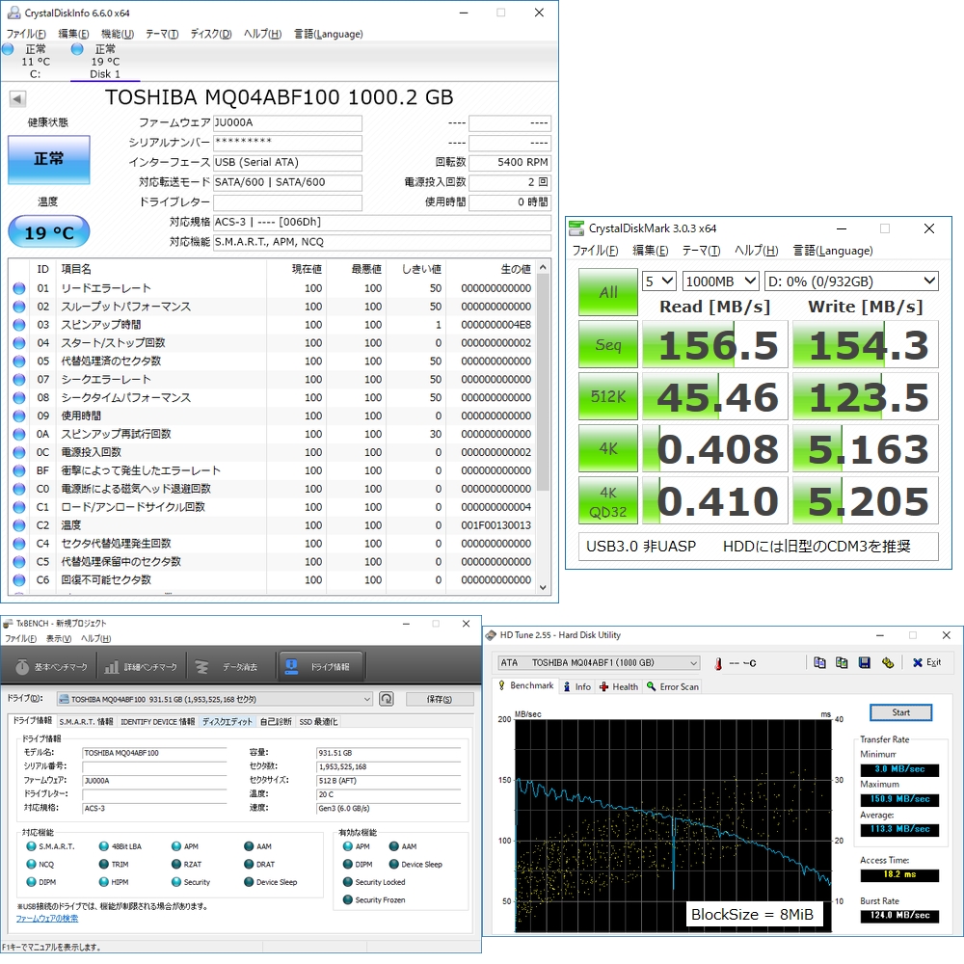Switch to HD Tune Health tab
The image size is (964, 964).
coord(619,686)
